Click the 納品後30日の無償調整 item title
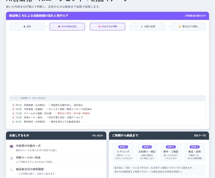215x178 pixels. click(x=30, y=169)
